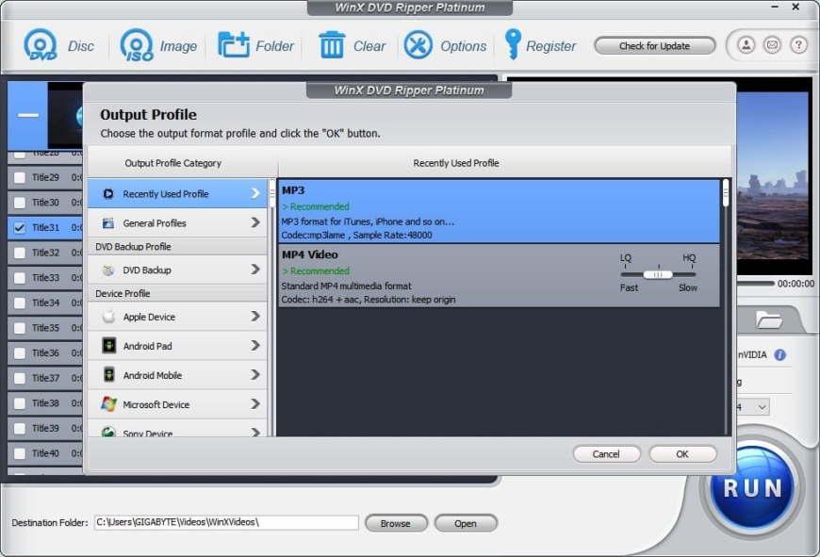Click the mail envelope icon
The width and height of the screenshot is (820, 557).
(772, 45)
